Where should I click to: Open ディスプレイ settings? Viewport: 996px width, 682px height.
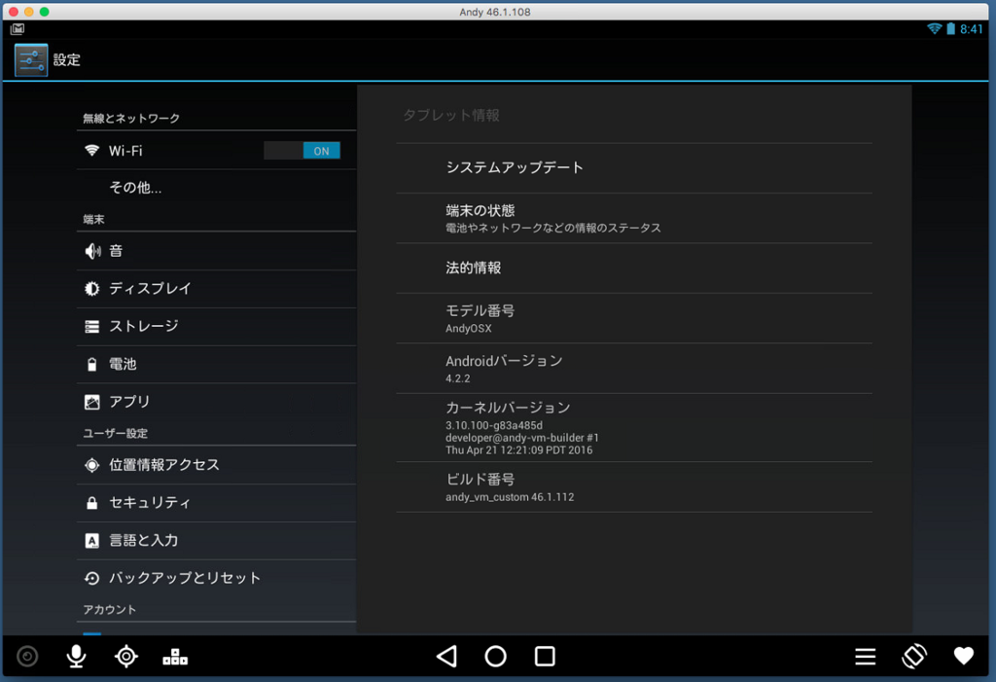[x=216, y=289]
